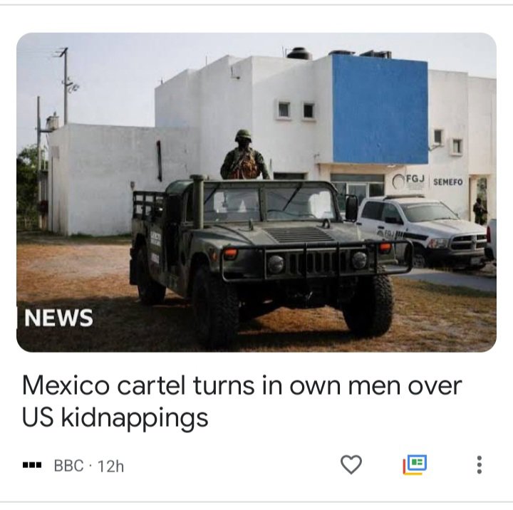Tap the FGJ SEMEFO sign in the image
513x510 pixels.
(428, 181)
